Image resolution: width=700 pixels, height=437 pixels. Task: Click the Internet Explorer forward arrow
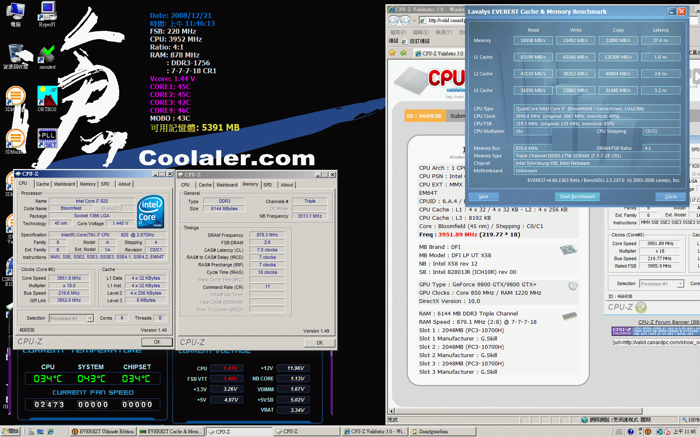405,20
